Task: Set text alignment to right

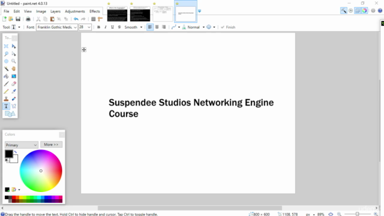Action: pyautogui.click(x=164, y=27)
